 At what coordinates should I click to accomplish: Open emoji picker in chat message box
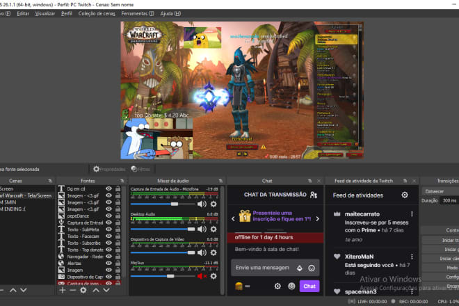(312, 268)
